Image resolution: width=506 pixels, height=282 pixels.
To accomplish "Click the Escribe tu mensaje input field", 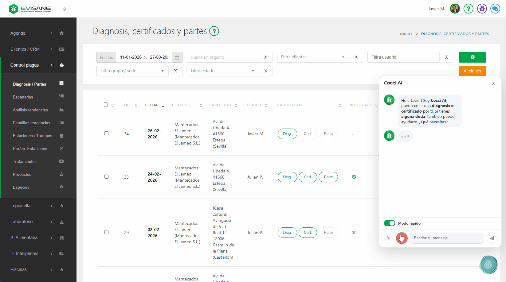I will 447,238.
